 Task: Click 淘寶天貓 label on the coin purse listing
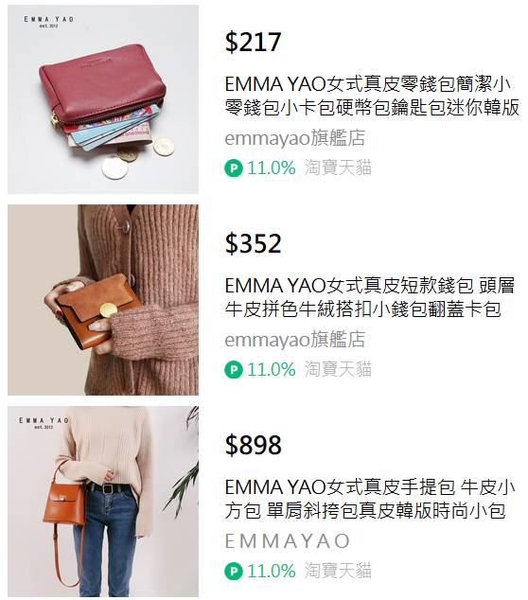coord(338,168)
